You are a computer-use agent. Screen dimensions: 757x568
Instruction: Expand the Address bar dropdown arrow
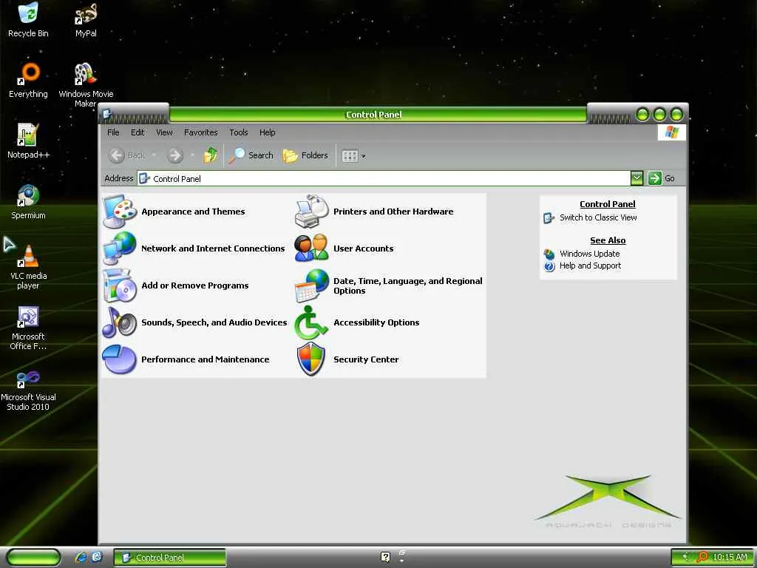pos(637,178)
